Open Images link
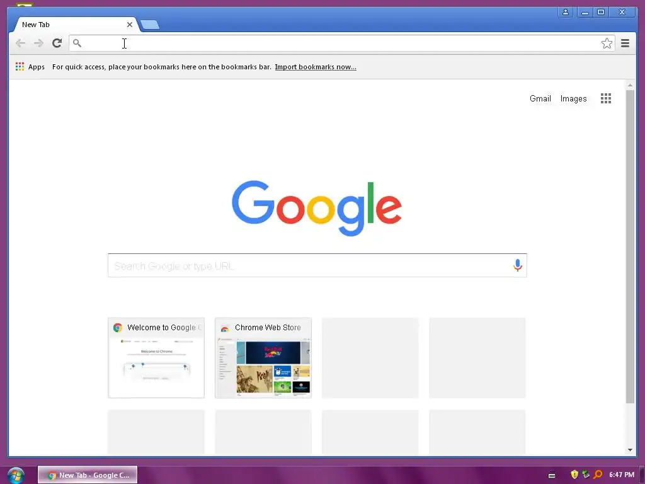Image resolution: width=645 pixels, height=484 pixels. (573, 98)
